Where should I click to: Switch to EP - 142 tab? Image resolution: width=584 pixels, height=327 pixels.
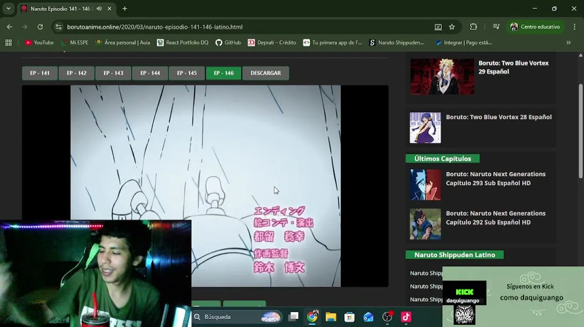pyautogui.click(x=76, y=73)
